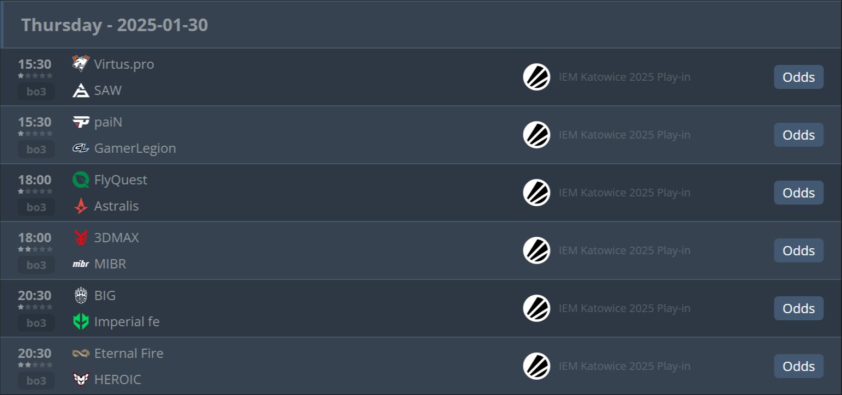
Task: Click the BIG team logo
Action: [x=81, y=295]
